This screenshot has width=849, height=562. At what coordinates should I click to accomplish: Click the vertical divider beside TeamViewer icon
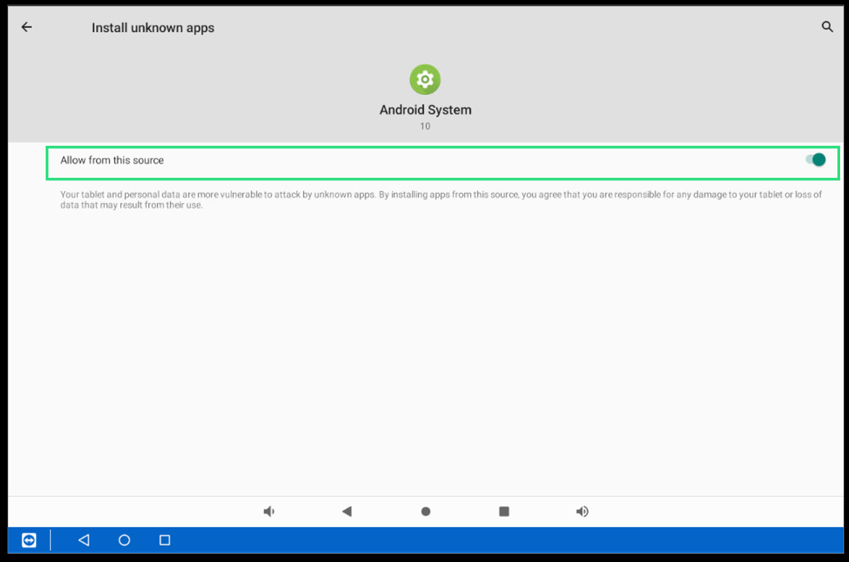[50, 540]
